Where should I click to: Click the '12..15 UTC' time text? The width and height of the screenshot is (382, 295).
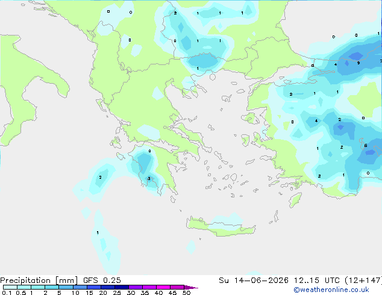(316, 281)
